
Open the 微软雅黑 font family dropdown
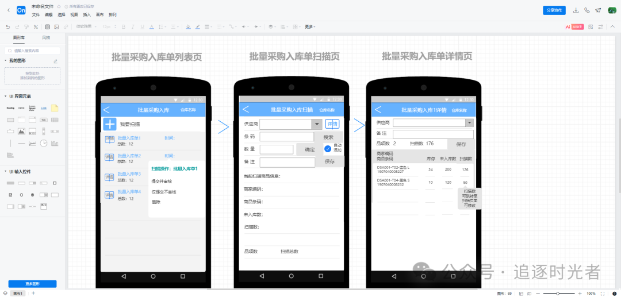86,27
